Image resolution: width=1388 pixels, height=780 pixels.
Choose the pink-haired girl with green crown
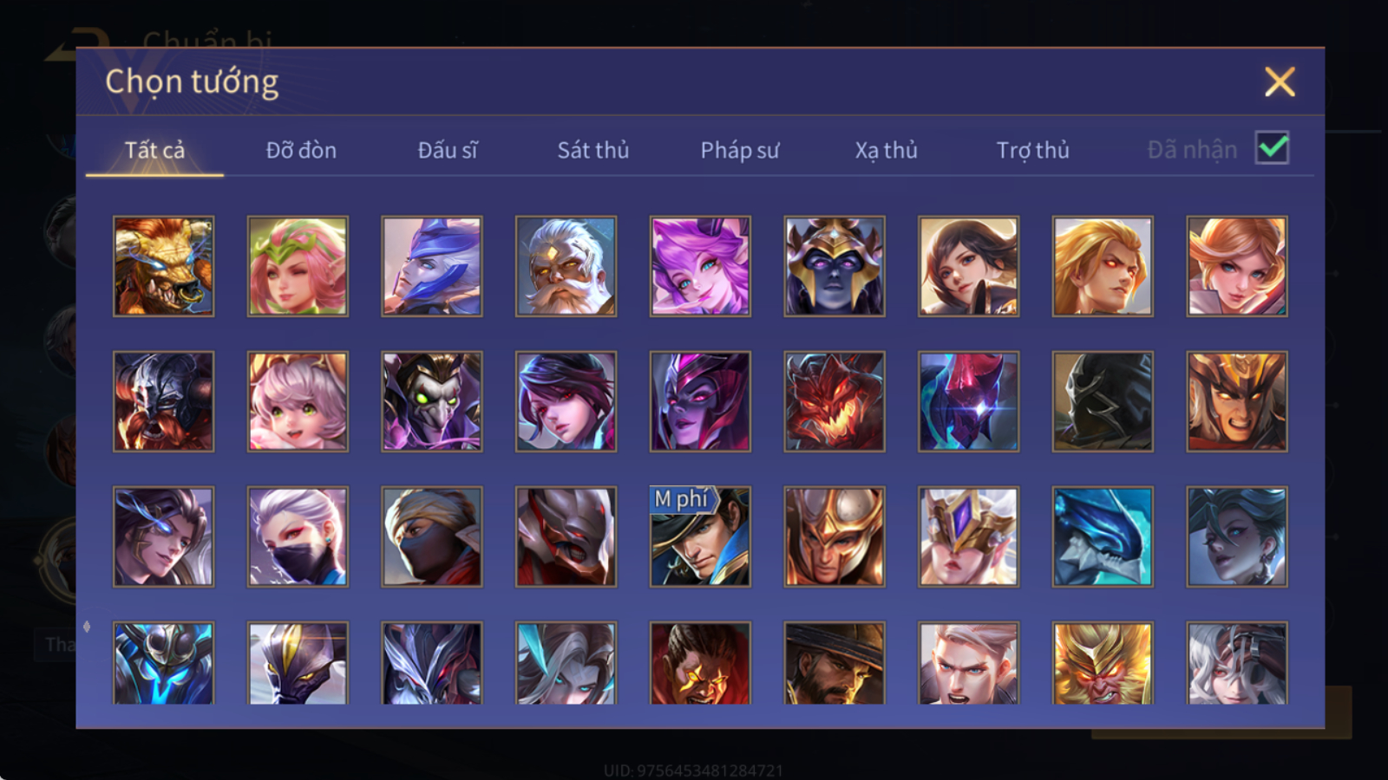coord(298,266)
